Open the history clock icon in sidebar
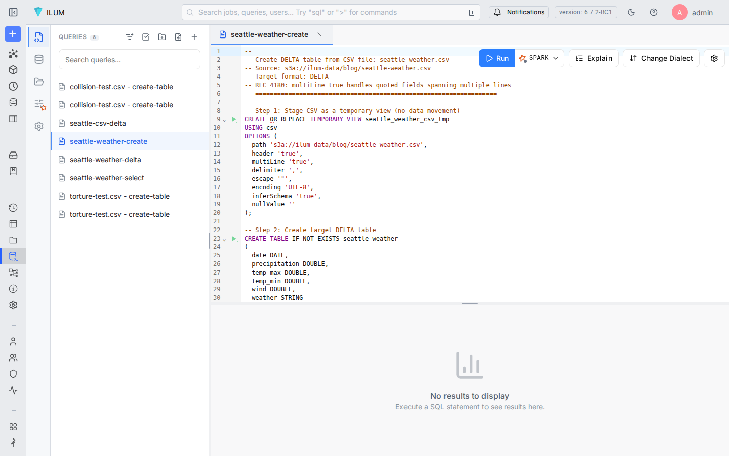 tap(13, 208)
